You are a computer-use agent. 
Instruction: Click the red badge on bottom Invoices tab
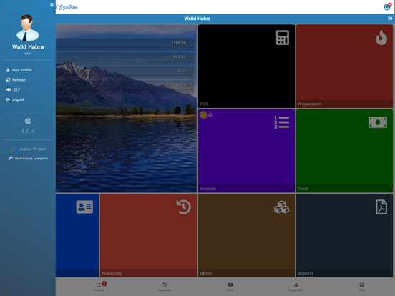[104, 284]
